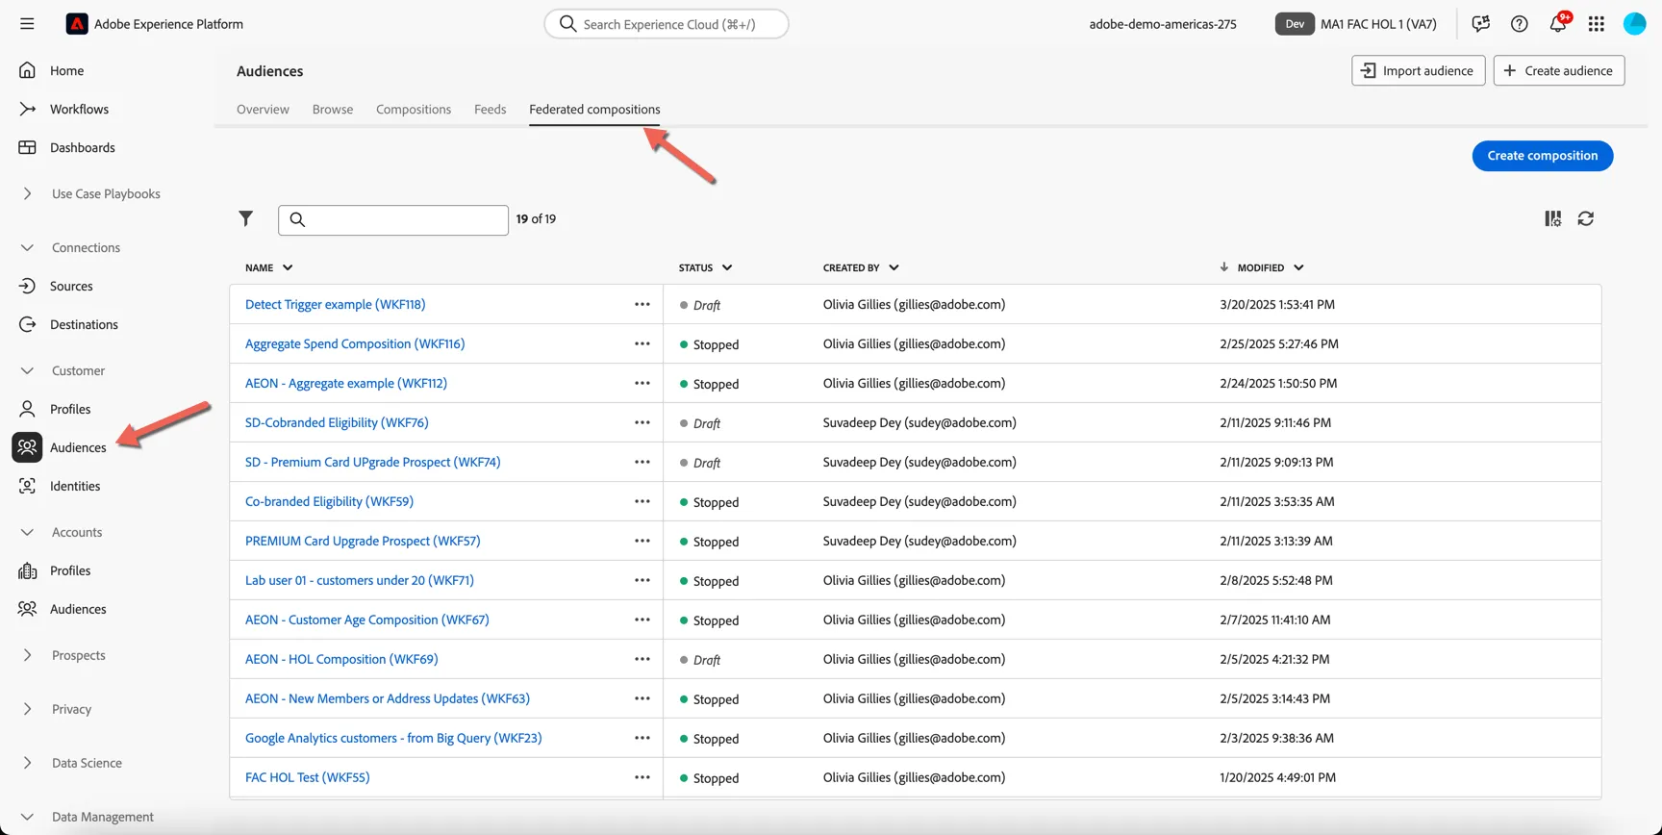Switch to the Overview tab
The width and height of the screenshot is (1662, 835).
[x=263, y=109]
